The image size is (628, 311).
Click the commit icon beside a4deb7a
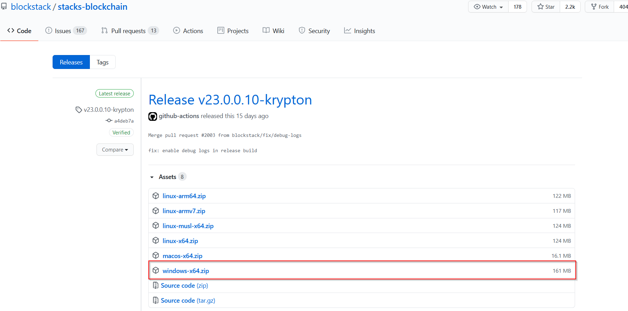[109, 120]
